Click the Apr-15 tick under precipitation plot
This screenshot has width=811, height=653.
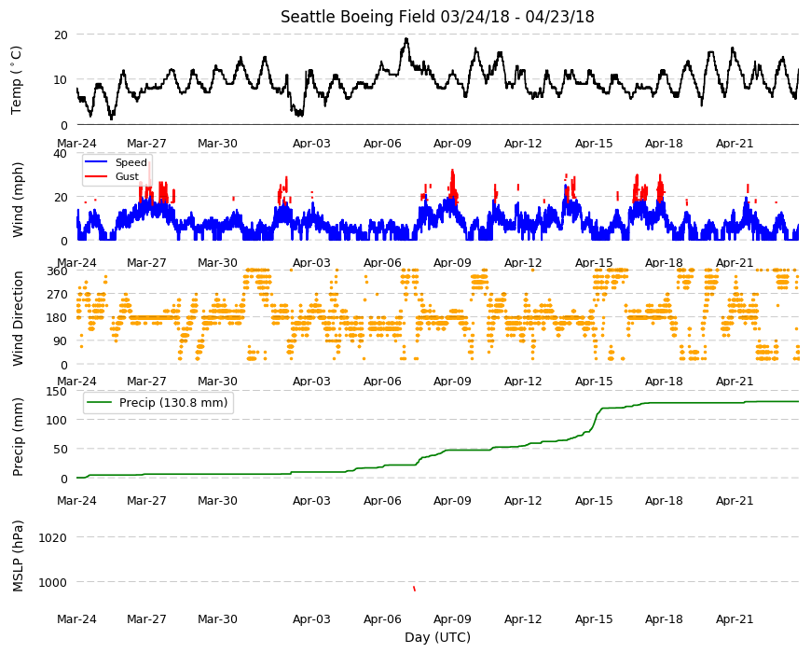pyautogui.click(x=594, y=501)
